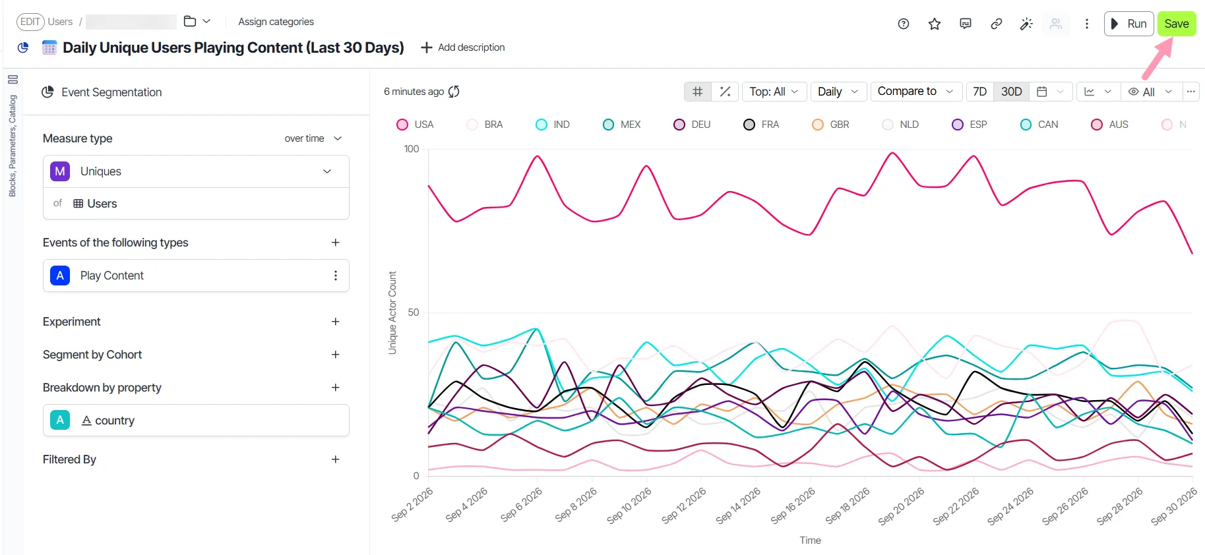Add an Experiment with its plus icon
The width and height of the screenshot is (1205, 555).
(336, 322)
